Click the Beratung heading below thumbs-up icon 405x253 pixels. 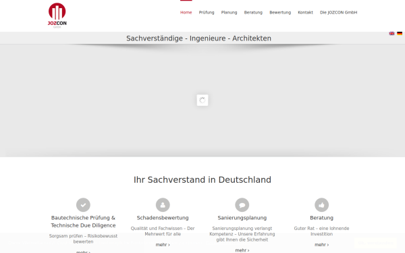321,218
